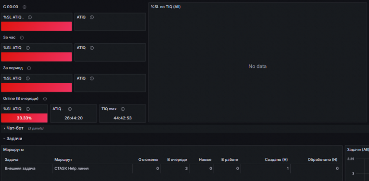
Task: Click red bar of %SL ATiQ under За час
Action: point(37,57)
